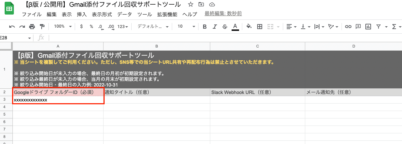
Task: Print the spreadsheet
Action: (32, 26)
